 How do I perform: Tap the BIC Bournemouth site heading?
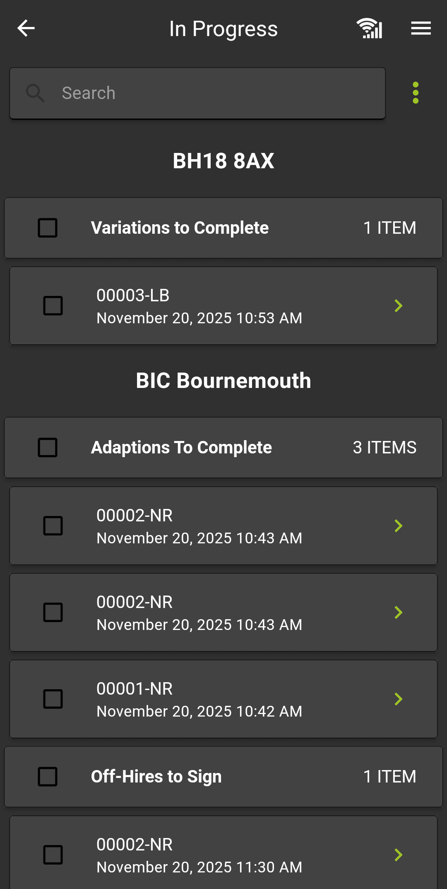pyautogui.click(x=223, y=380)
